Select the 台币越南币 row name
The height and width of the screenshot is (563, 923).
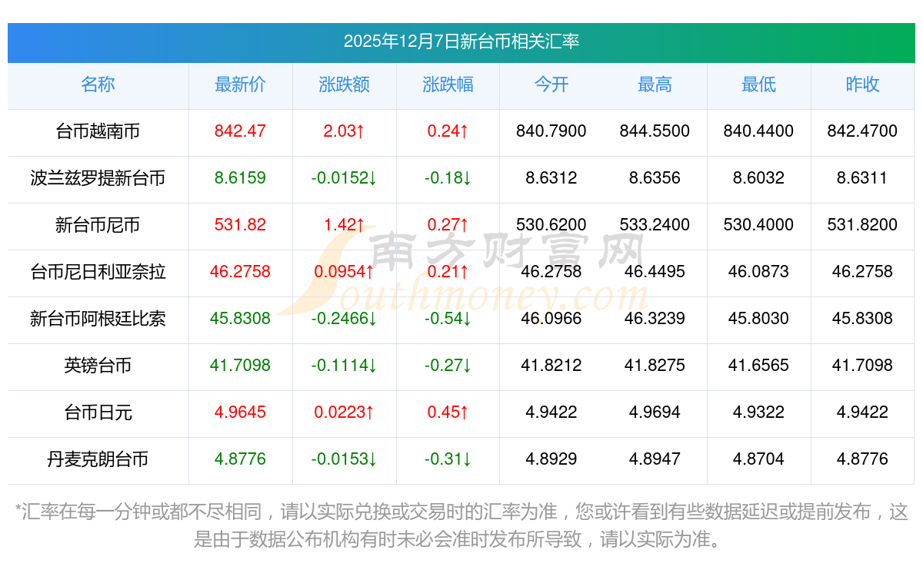click(98, 131)
